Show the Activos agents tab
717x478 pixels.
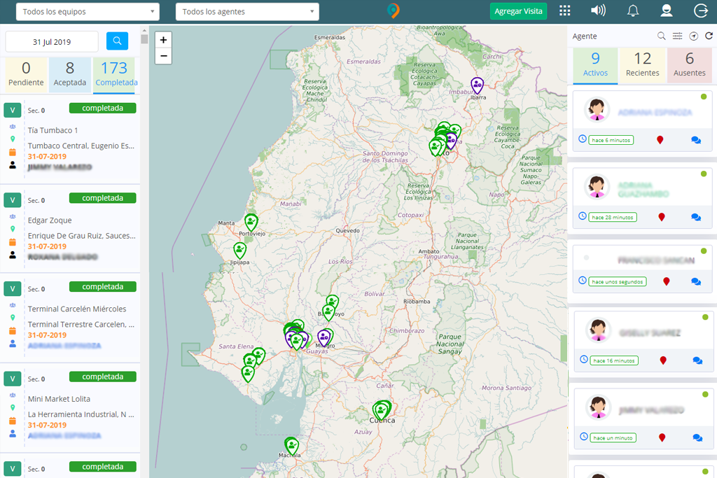click(595, 65)
